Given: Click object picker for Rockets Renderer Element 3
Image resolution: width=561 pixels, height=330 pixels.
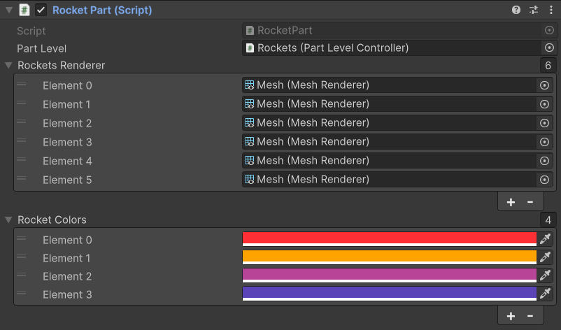Looking at the screenshot, I should tap(544, 142).
